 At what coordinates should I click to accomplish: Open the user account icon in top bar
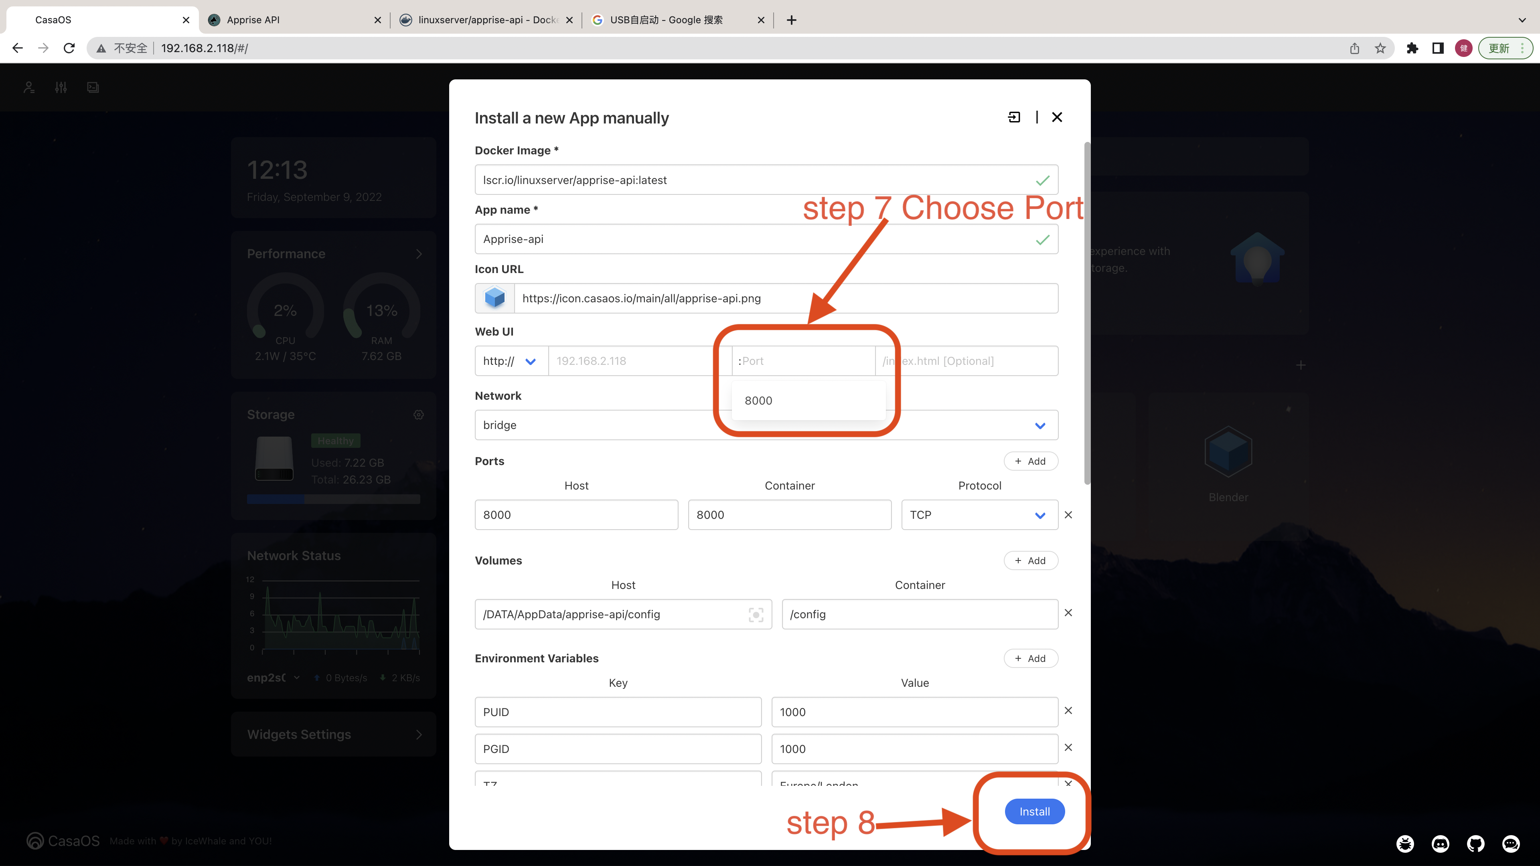[29, 87]
